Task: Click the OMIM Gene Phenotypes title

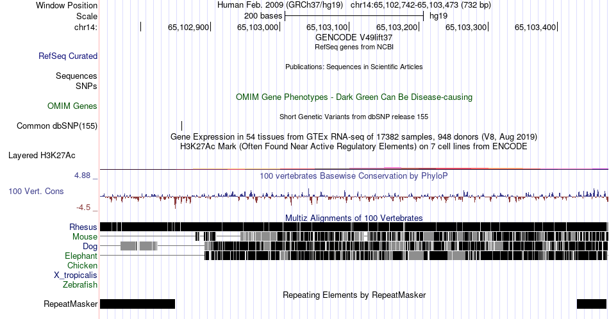Action: click(354, 97)
